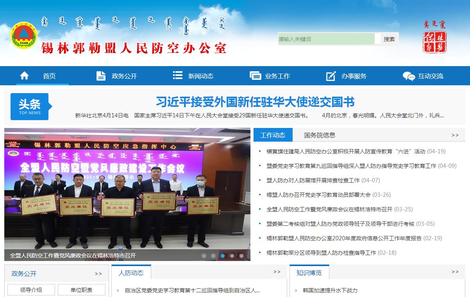Open the 人防动态 tab
The width and height of the screenshot is (470, 297).
131,273
